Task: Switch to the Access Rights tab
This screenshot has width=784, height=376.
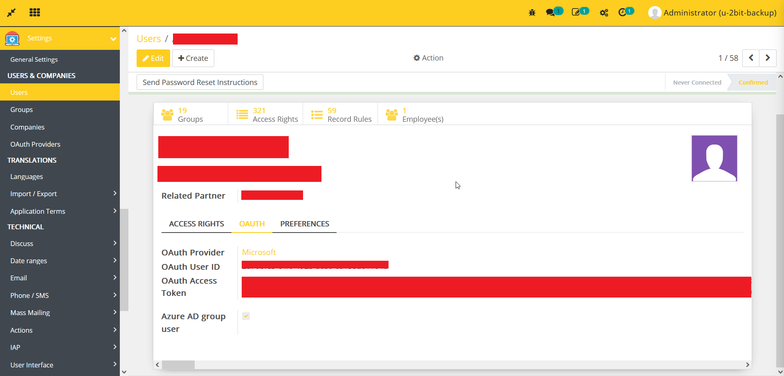Action: (196, 224)
